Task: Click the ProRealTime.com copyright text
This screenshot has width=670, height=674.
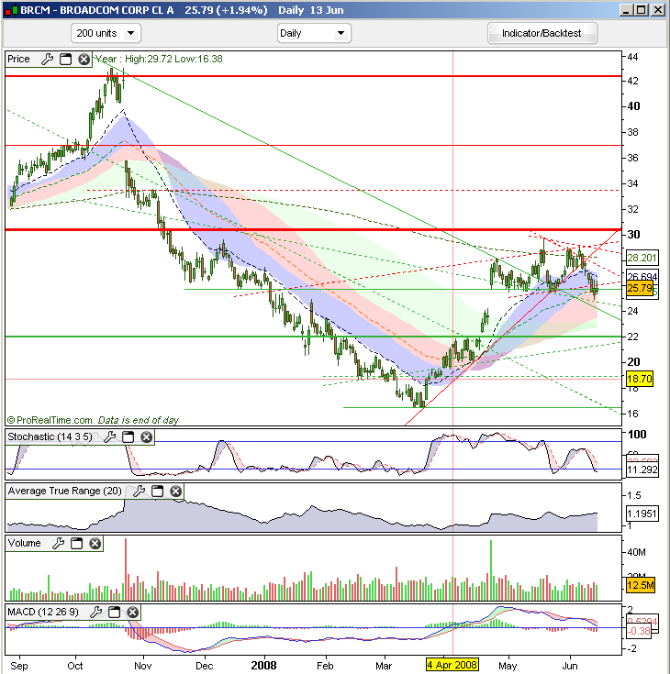Action: (50, 420)
